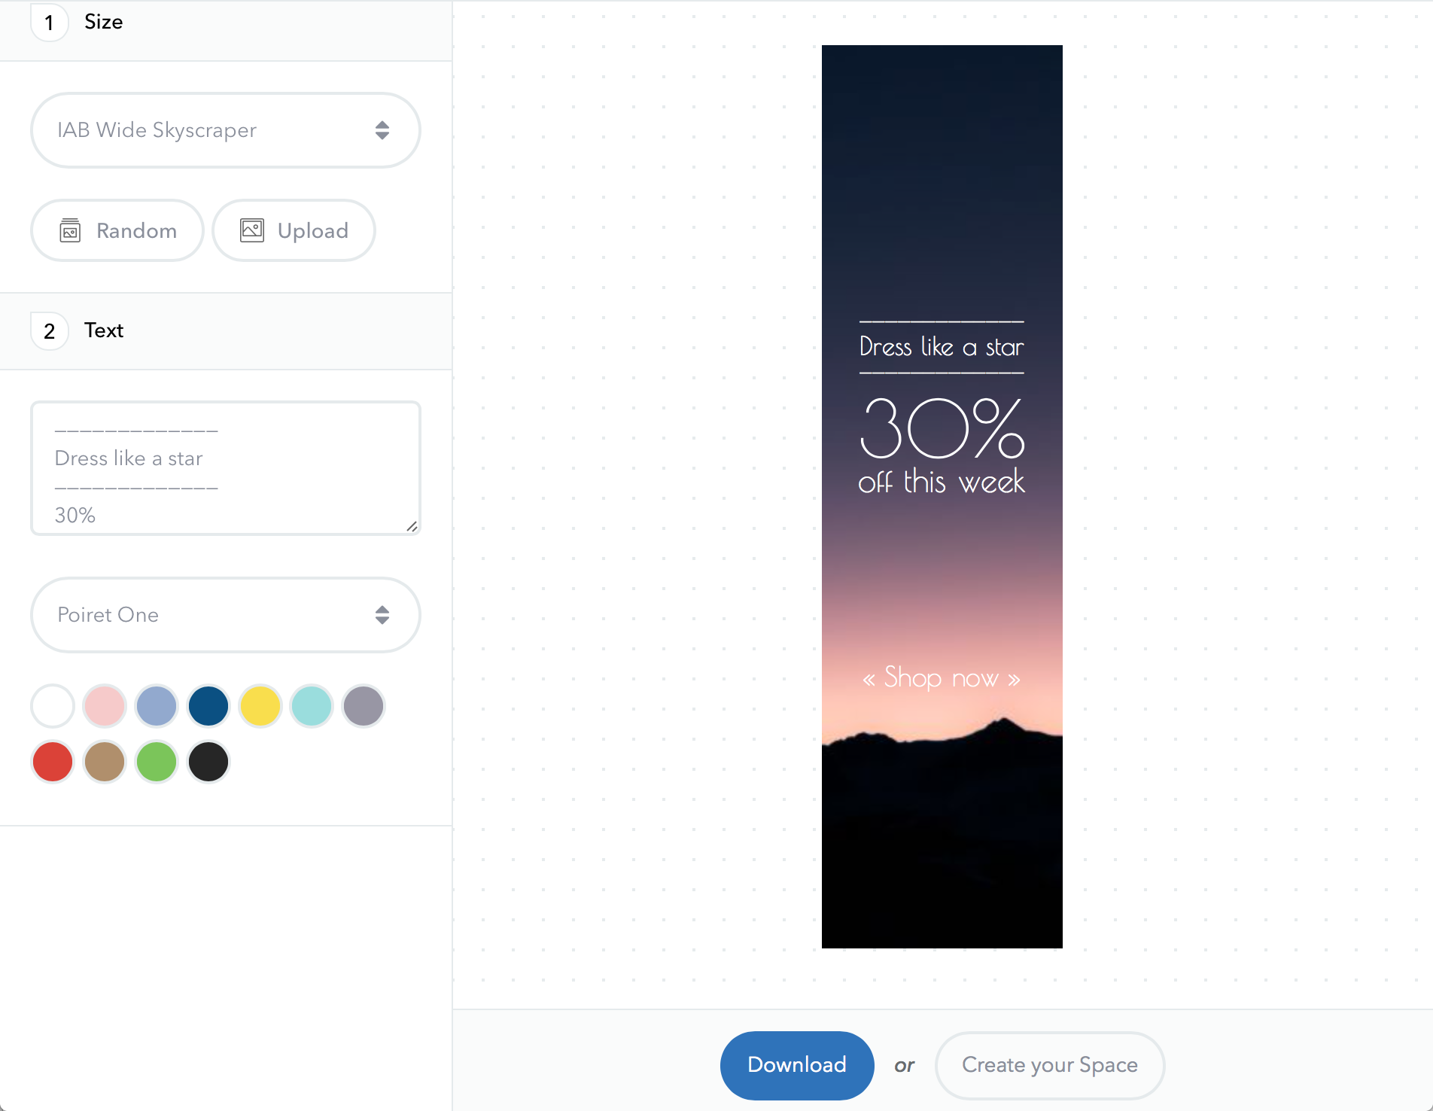Pick the black color swatch
This screenshot has width=1433, height=1111.
coord(208,762)
